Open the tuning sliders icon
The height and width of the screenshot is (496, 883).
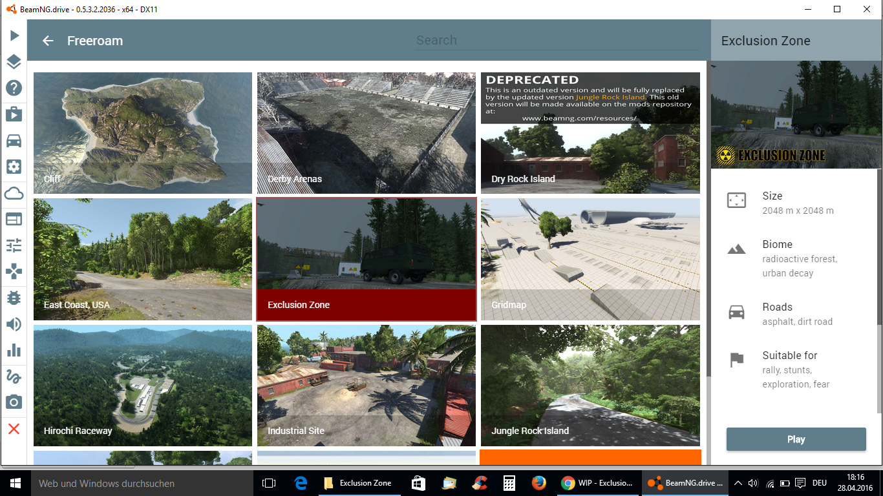pos(14,245)
